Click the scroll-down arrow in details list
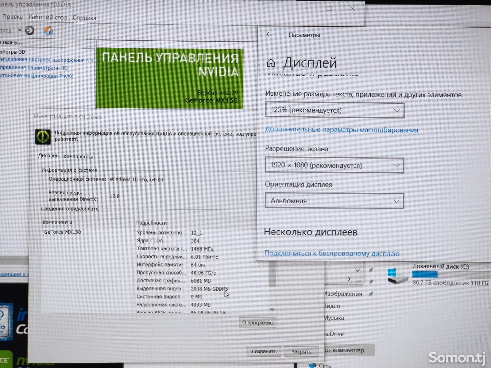Viewport: 491px width, 368px height. tap(272, 309)
